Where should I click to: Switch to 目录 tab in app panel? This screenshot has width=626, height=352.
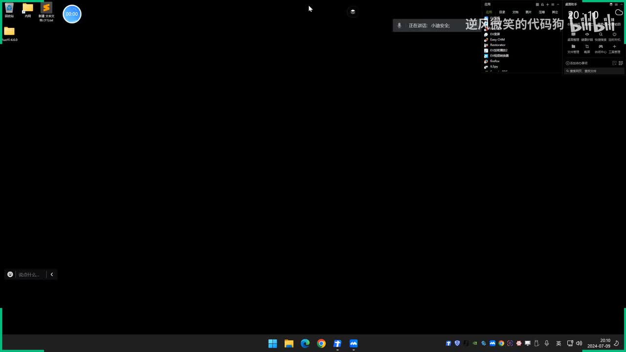502,12
